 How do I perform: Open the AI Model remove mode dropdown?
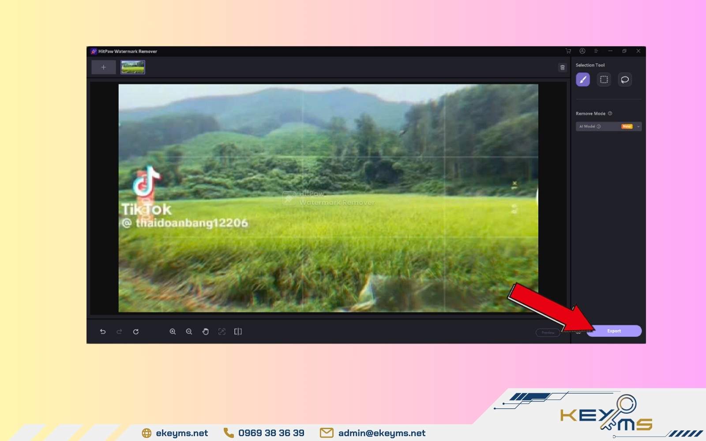608,127
